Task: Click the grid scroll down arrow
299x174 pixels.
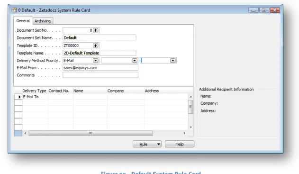Action: (x=190, y=127)
